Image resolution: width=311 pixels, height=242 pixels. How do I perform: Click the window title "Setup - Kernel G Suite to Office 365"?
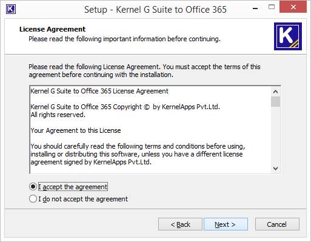pos(155,10)
